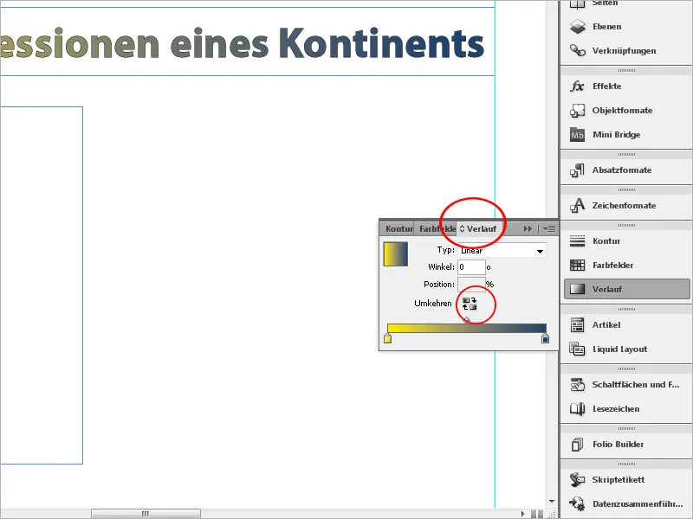Open the Artikel panel icon

click(x=577, y=325)
